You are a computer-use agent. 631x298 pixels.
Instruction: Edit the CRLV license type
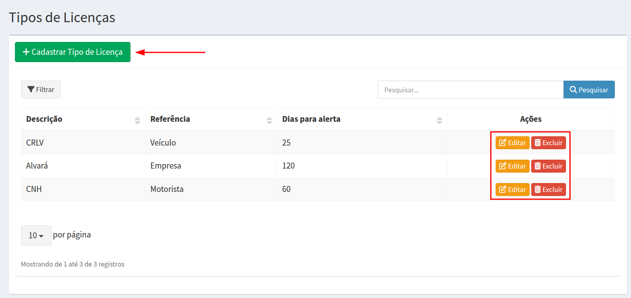pyautogui.click(x=512, y=143)
